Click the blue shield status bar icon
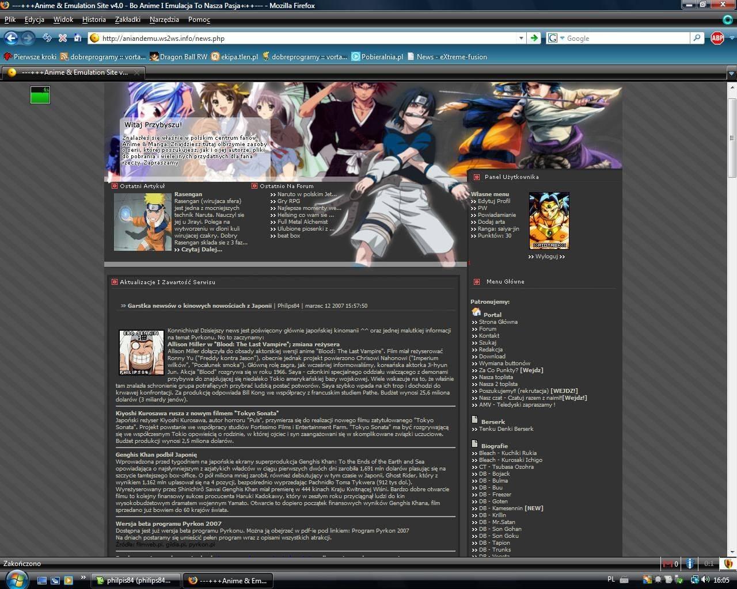Image resolution: width=737 pixels, height=589 pixels. pos(690,564)
